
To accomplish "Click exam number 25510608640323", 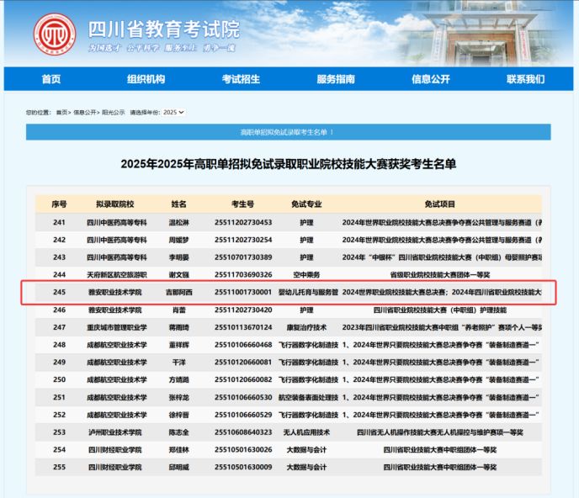I will tap(243, 432).
